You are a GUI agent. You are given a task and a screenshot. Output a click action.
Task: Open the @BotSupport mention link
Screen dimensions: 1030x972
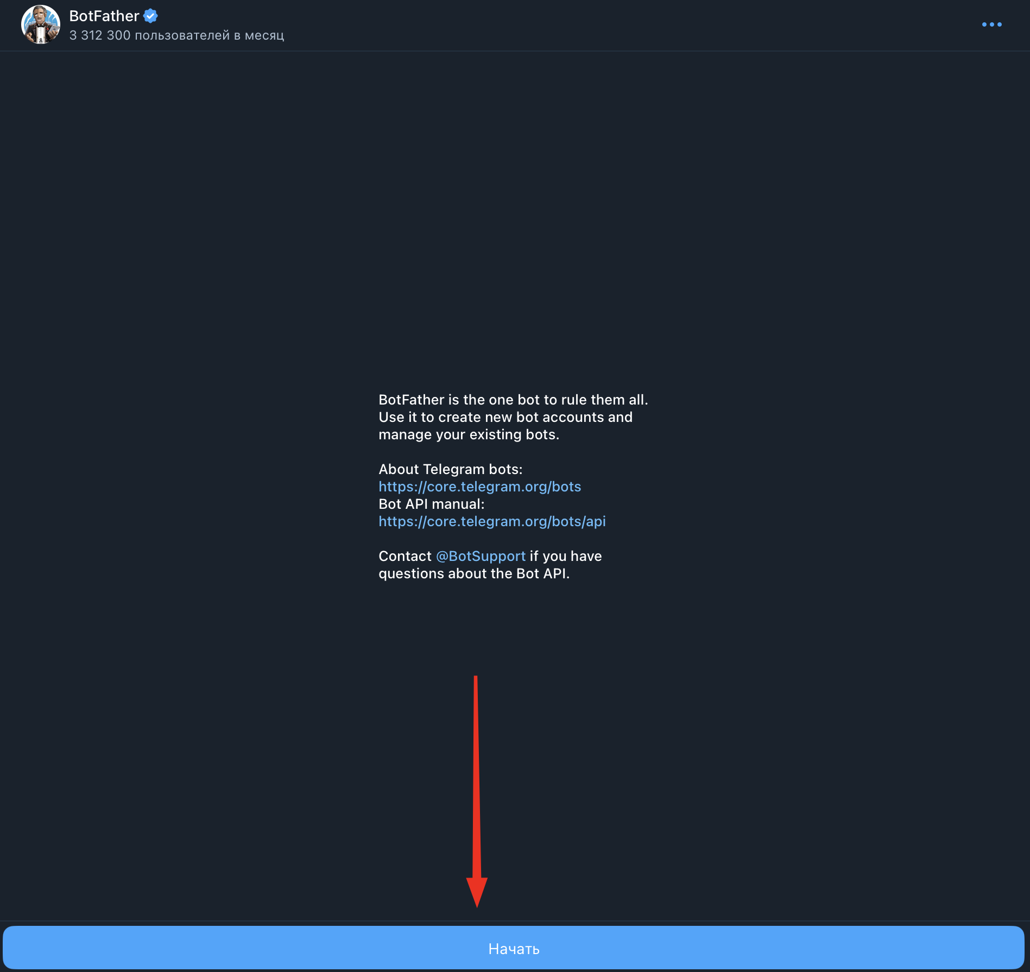point(481,556)
